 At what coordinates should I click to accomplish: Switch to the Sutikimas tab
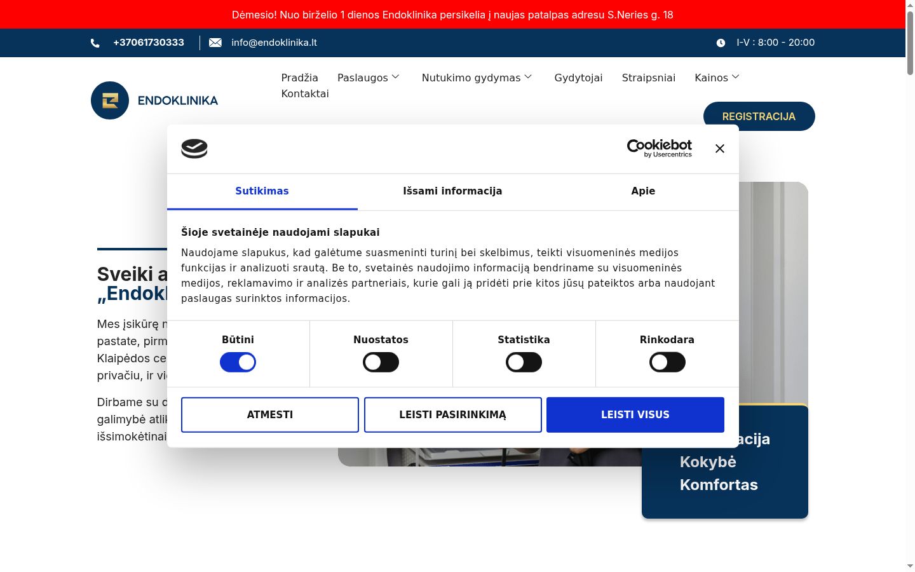(x=262, y=191)
